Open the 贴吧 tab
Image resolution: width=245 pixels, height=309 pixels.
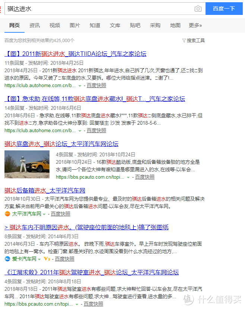tap(135, 25)
